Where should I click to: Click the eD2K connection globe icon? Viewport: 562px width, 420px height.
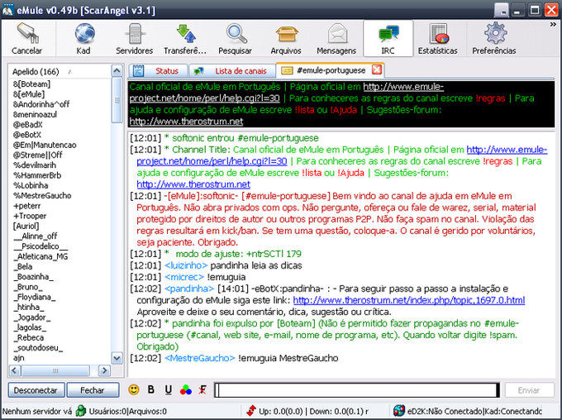398,411
